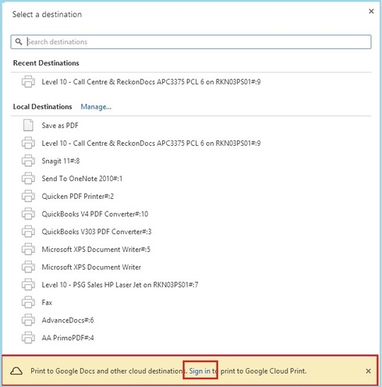Click the cloud icon in the yellow banner
This screenshot has height=387, width=382.
tap(16, 371)
